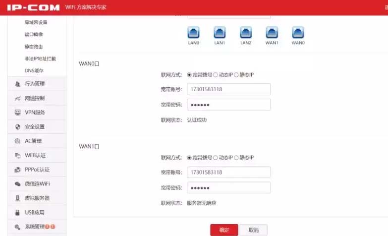Click the USB应用 sidebar icon
The width and height of the screenshot is (388, 236).
click(17, 213)
